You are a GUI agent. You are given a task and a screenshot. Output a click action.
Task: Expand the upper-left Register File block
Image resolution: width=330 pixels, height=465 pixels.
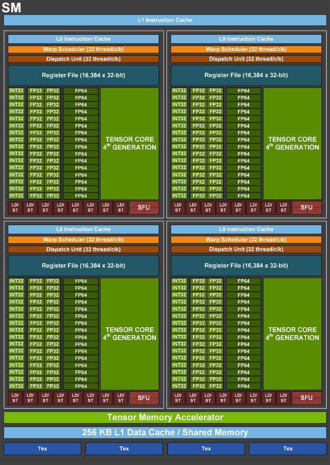click(83, 75)
